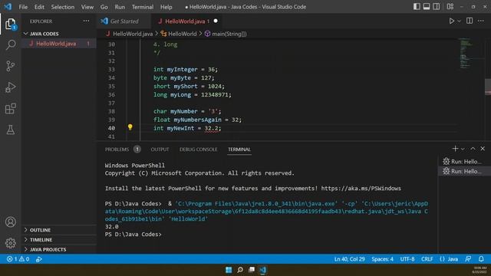Open the Extensions view
Image resolution: width=491 pixels, height=276 pixels.
(10, 109)
